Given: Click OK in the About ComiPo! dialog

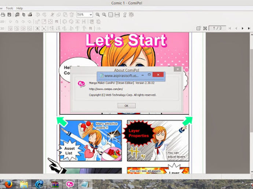Looking at the screenshot, I should click(x=126, y=106).
